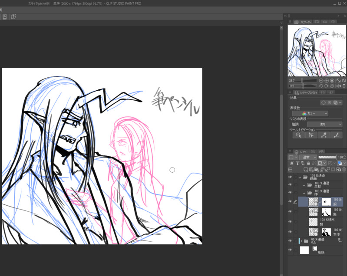The image size is (347, 276).
Task: Click the lock layer padlock icon
Action: pyautogui.click(x=308, y=163)
